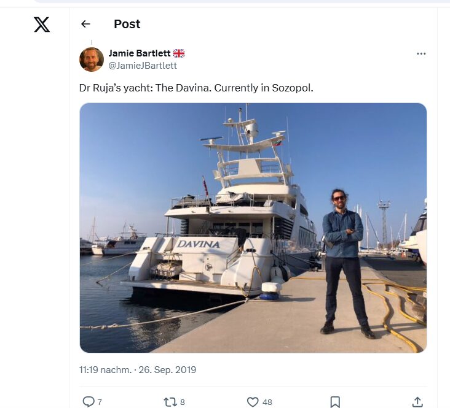Open the Davina yacht photo
The width and height of the screenshot is (450, 408).
click(x=253, y=228)
